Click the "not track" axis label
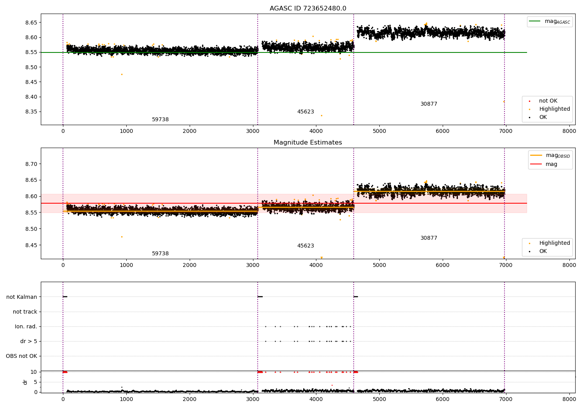 coord(25,312)
